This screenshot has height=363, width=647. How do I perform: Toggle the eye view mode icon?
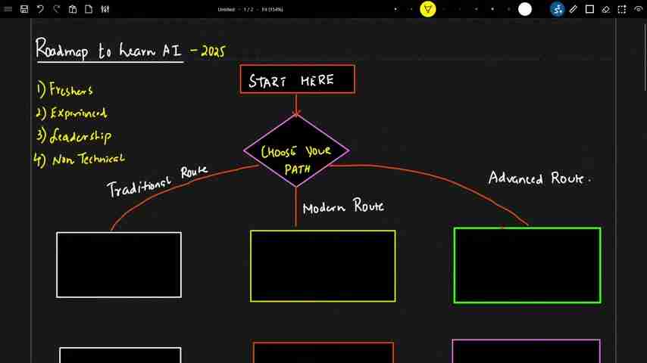[x=639, y=9]
